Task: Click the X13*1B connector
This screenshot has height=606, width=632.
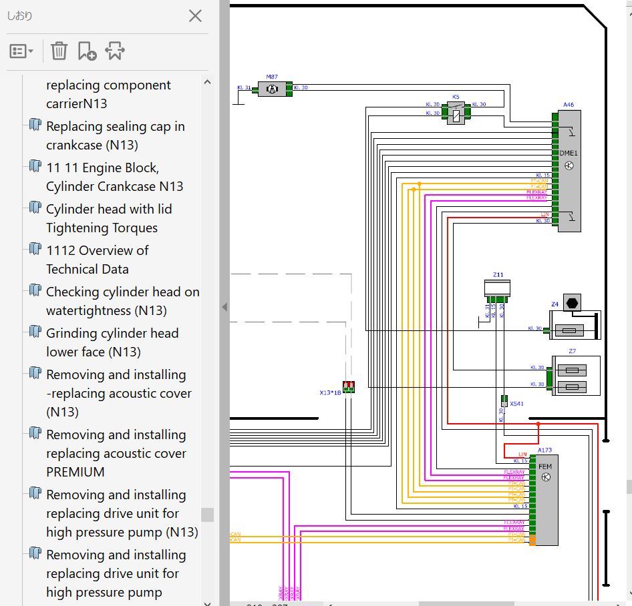Action: click(x=349, y=387)
